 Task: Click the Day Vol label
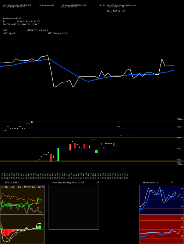click(116, 11)
